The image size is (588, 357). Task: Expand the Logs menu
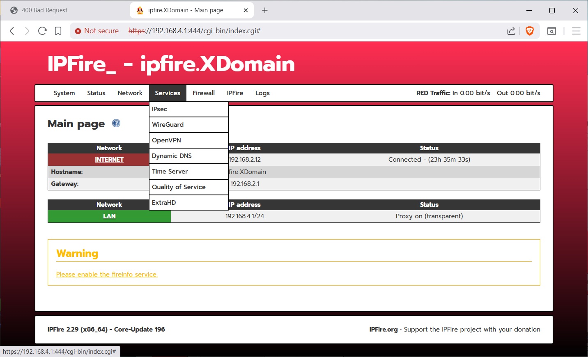(x=262, y=93)
